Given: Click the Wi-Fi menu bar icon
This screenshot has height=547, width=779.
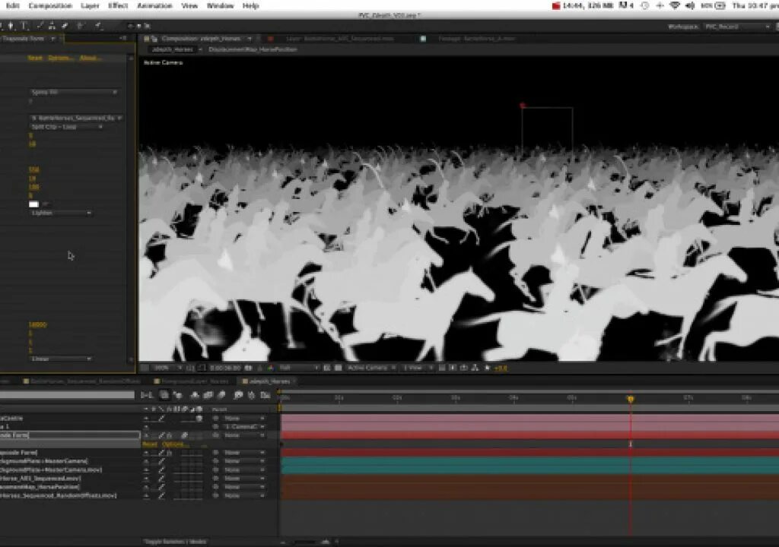Looking at the screenshot, I should [x=675, y=5].
